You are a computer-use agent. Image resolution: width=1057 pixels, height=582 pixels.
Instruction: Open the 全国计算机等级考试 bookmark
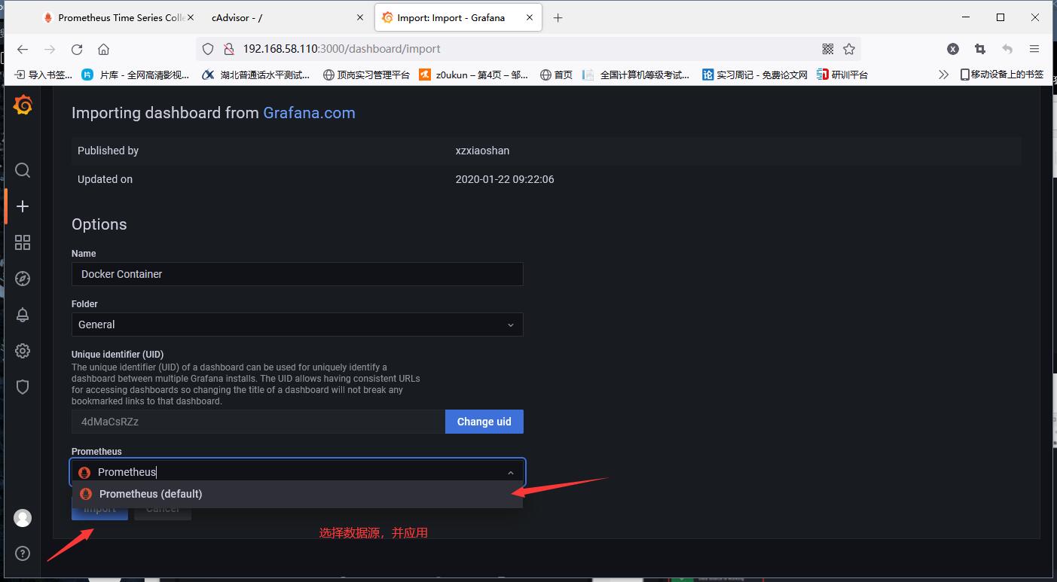pyautogui.click(x=637, y=75)
